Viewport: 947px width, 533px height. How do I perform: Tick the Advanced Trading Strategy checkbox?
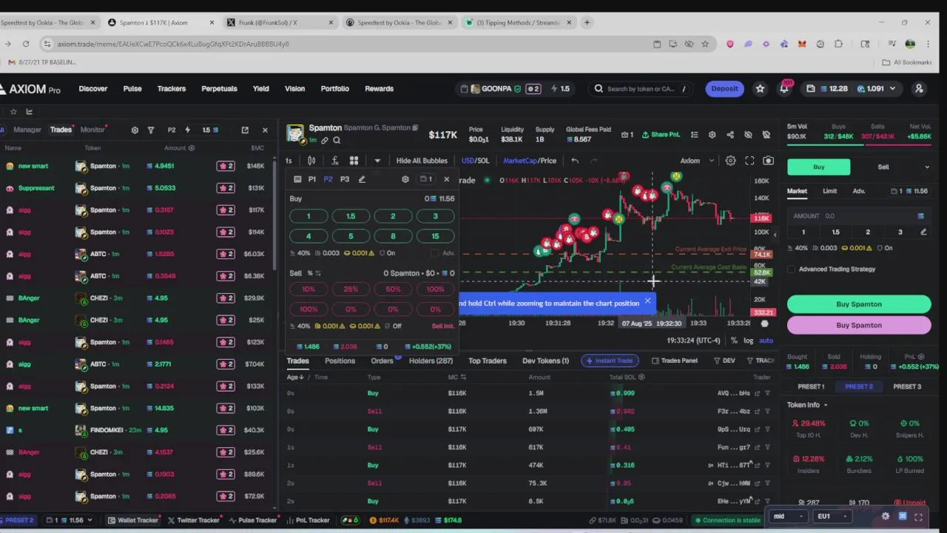point(792,269)
